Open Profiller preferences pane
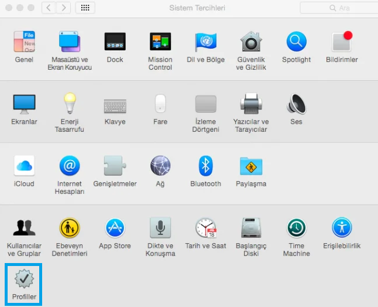Screen dimensions: 378x307 (x=24, y=280)
